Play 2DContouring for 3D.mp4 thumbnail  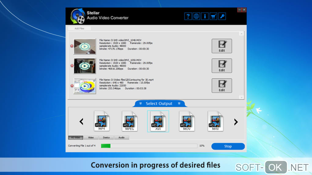tap(85, 86)
